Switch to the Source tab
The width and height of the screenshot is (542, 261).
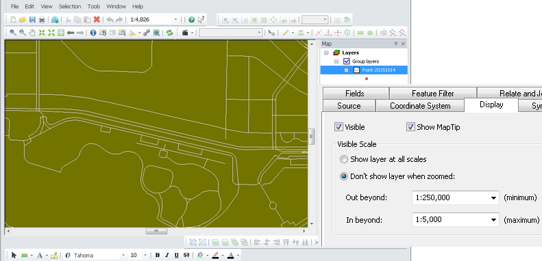coord(349,105)
